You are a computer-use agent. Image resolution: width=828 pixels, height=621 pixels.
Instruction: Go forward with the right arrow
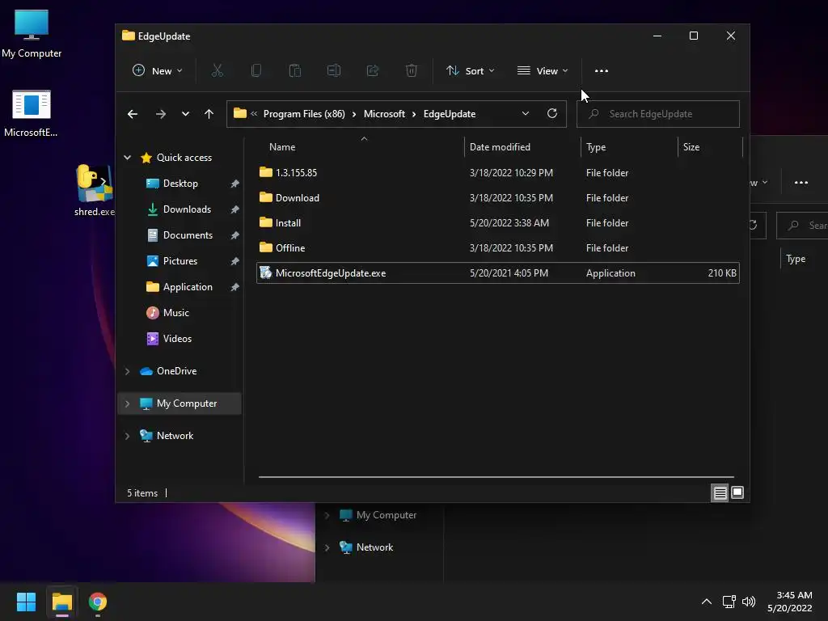[161, 114]
